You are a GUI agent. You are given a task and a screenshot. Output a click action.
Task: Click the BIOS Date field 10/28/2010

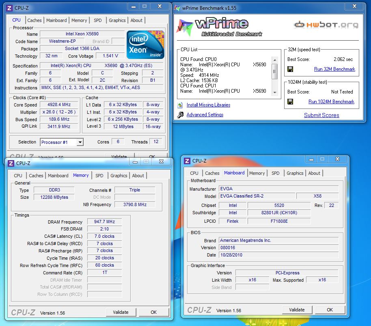(x=278, y=255)
